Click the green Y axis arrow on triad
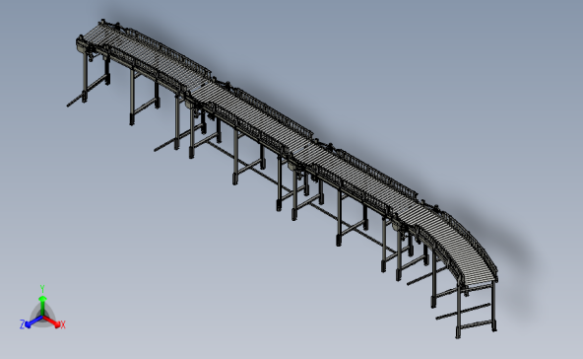The image size is (583, 359). [x=42, y=307]
